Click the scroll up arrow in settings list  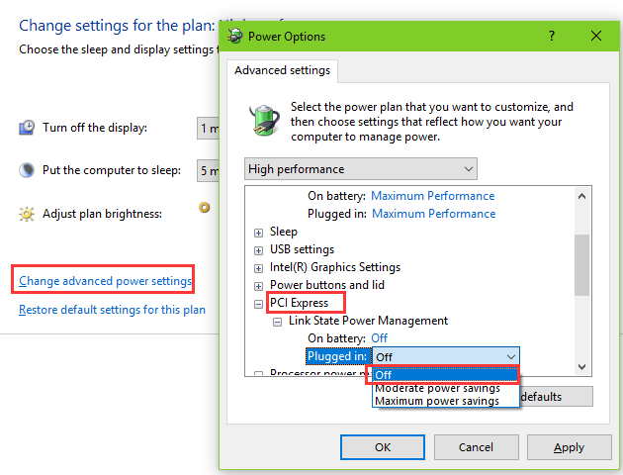pos(581,196)
